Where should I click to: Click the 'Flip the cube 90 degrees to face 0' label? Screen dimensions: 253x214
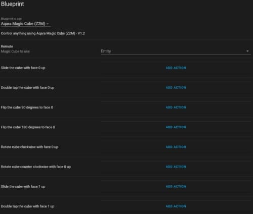tap(27, 108)
